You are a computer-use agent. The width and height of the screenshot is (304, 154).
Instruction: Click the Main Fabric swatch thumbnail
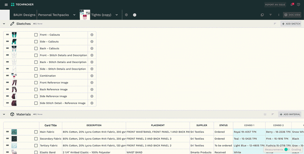pos(14,132)
